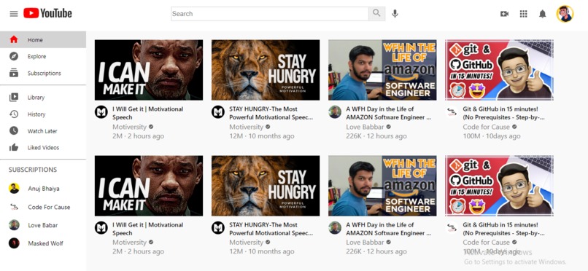Play top-row Amazon Software Engineer thumbnail
Image resolution: width=588 pixels, height=271 pixels.
point(382,70)
